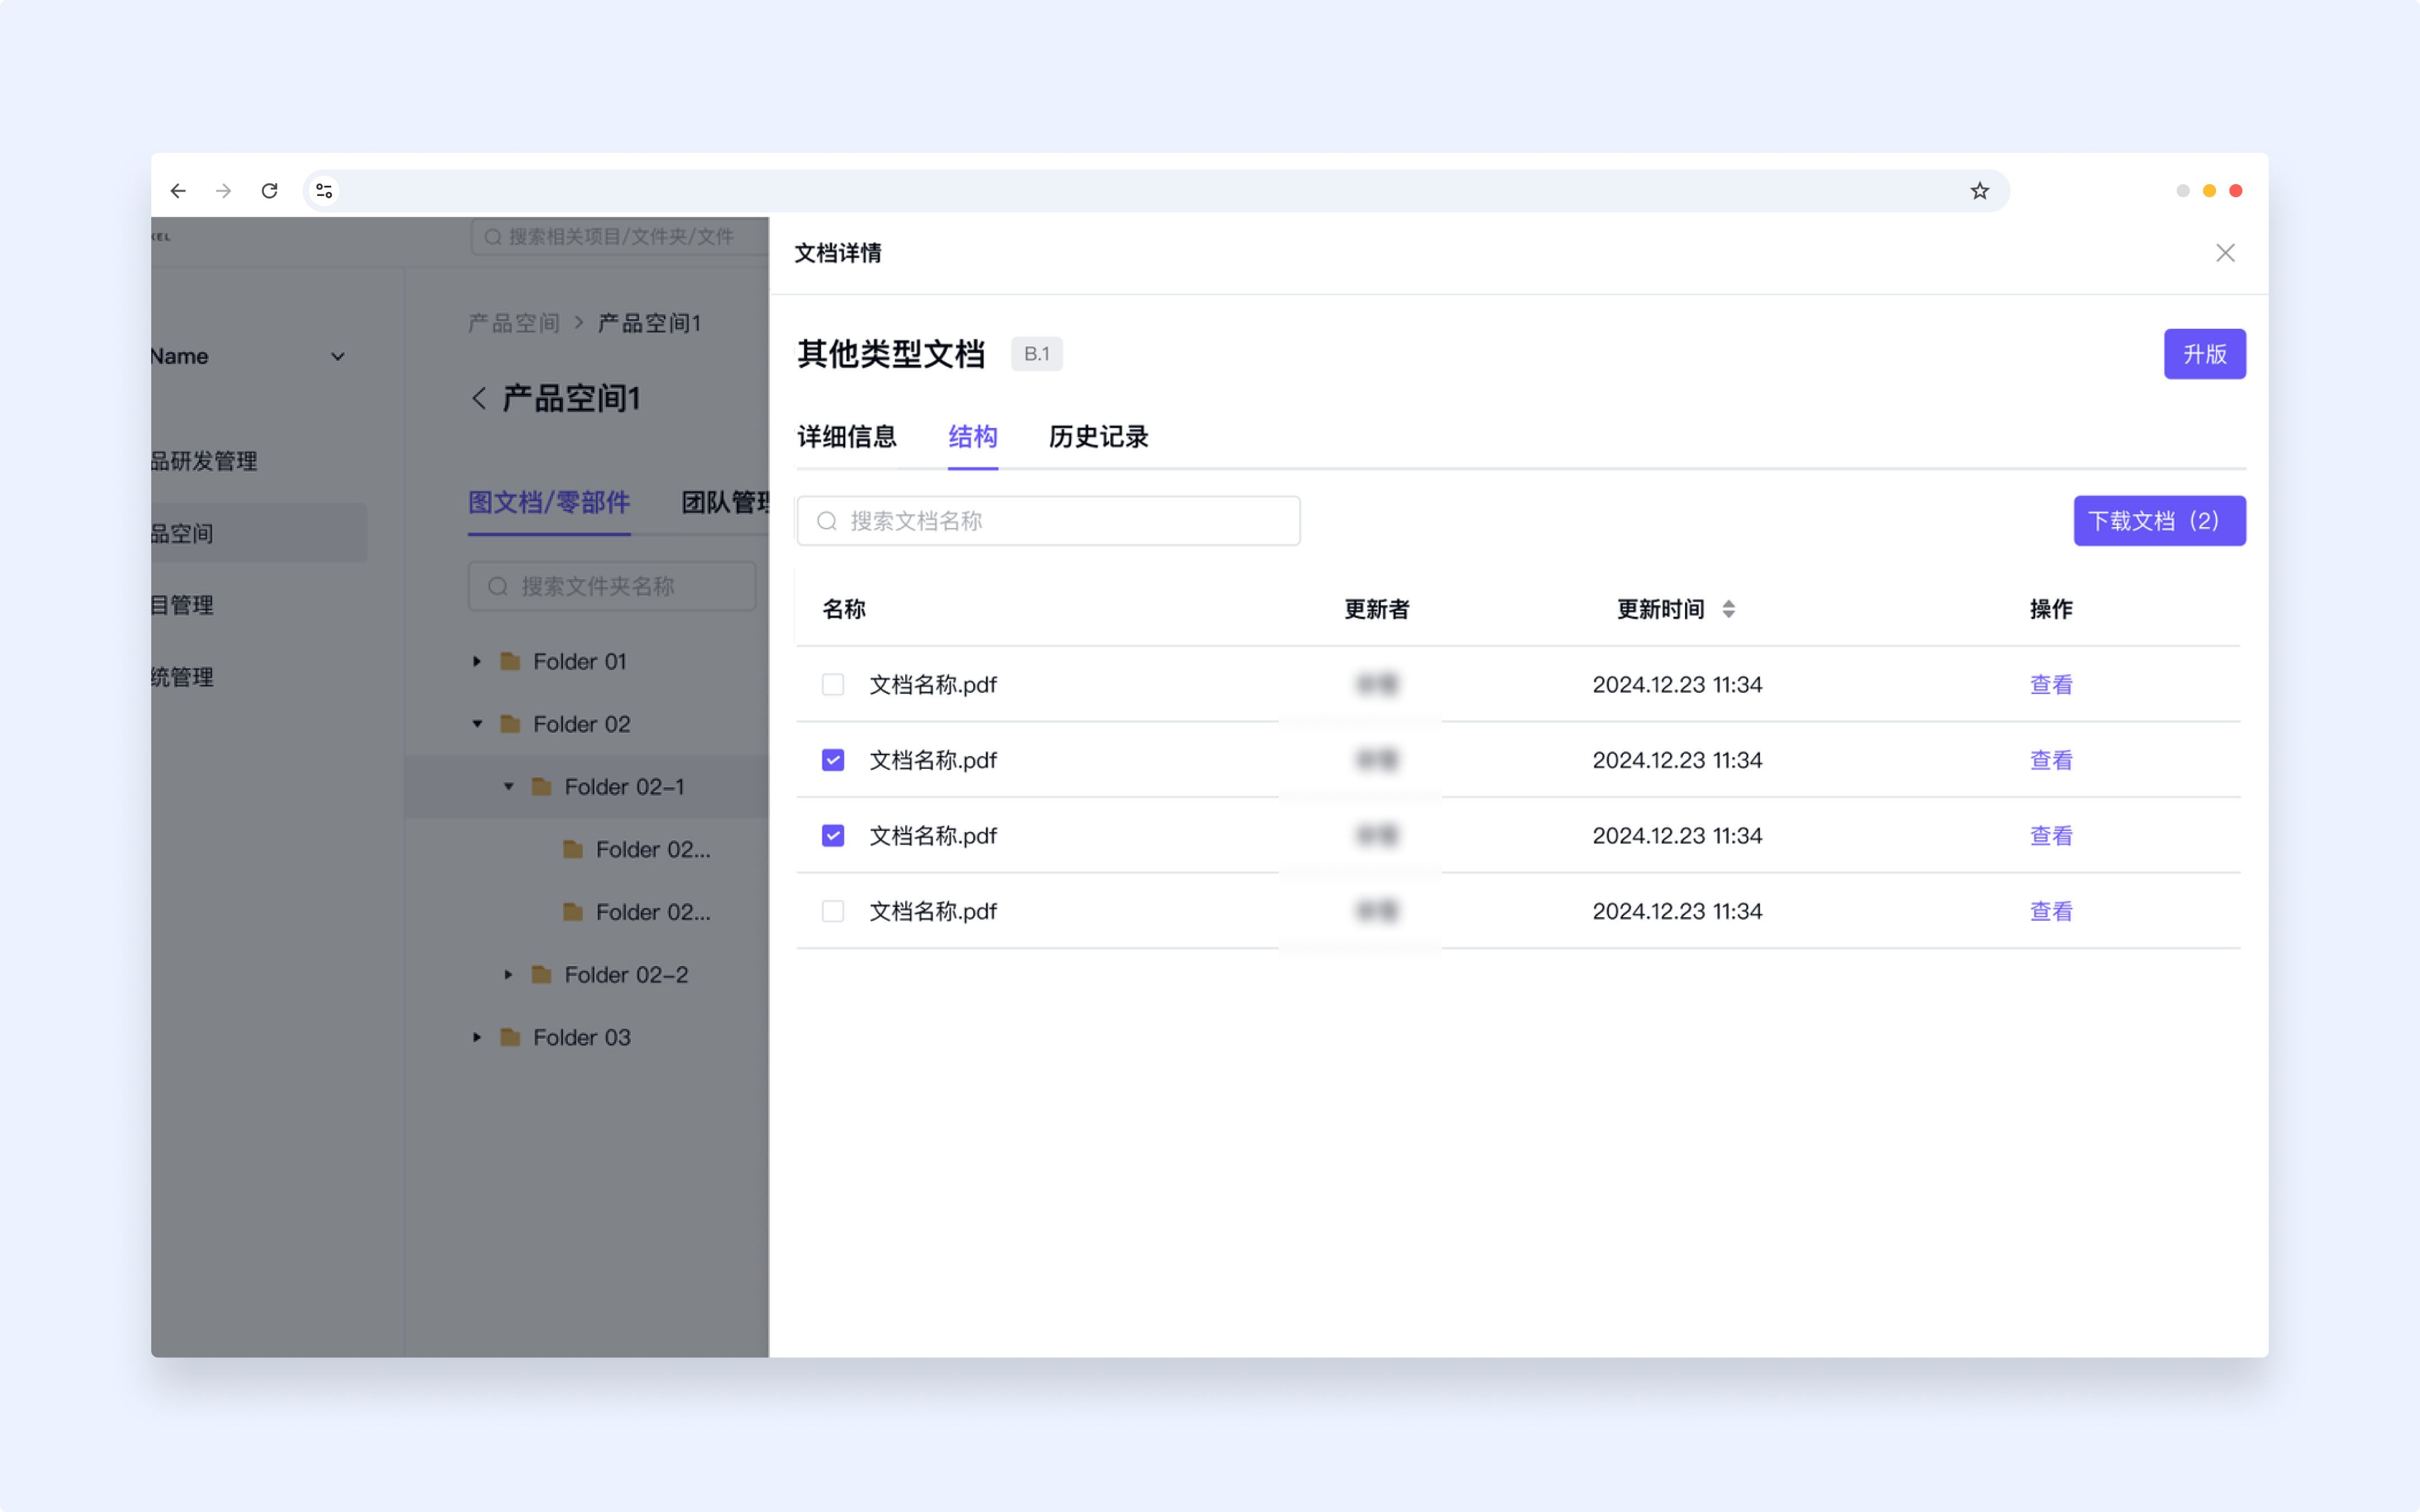Click the 下载文档 (2) button
Screen dimensions: 2420x1512
(x=2159, y=521)
